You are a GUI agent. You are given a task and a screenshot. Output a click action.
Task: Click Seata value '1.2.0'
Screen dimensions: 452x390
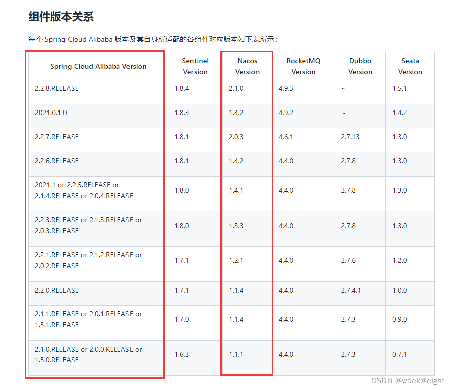click(399, 260)
